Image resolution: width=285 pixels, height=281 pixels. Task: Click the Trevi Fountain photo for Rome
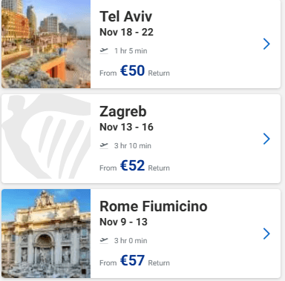coord(46,234)
